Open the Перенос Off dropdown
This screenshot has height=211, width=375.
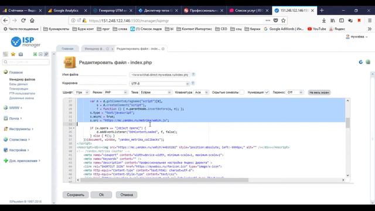tap(295, 93)
